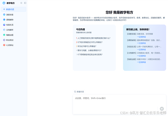Open hot search 1 人工智能在教学过程中能帮助我们做什么
The image size is (168, 116).
point(93,38)
